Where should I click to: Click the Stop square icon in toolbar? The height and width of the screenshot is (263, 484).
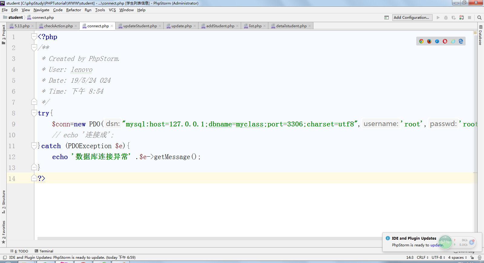pyautogui.click(x=469, y=18)
